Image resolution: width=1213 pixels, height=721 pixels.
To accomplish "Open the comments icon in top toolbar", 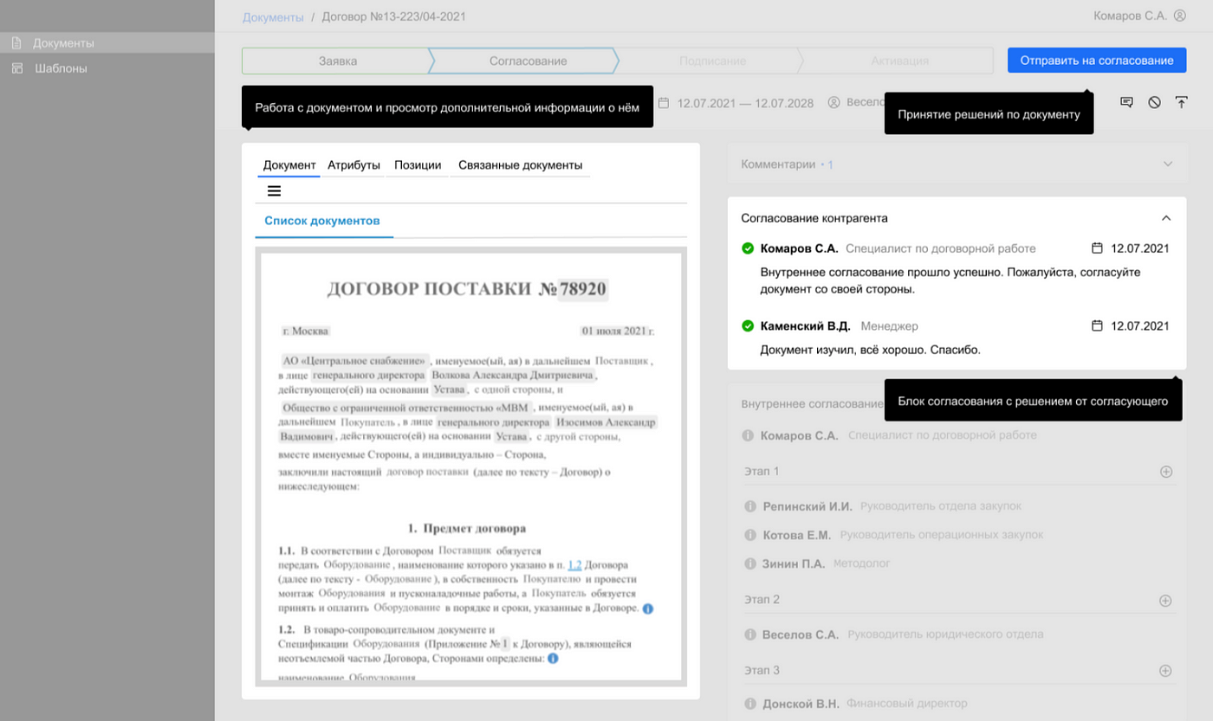I will 1126,102.
